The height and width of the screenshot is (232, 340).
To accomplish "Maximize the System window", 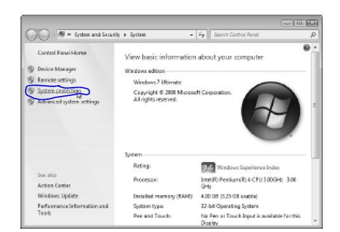I will click(x=299, y=23).
